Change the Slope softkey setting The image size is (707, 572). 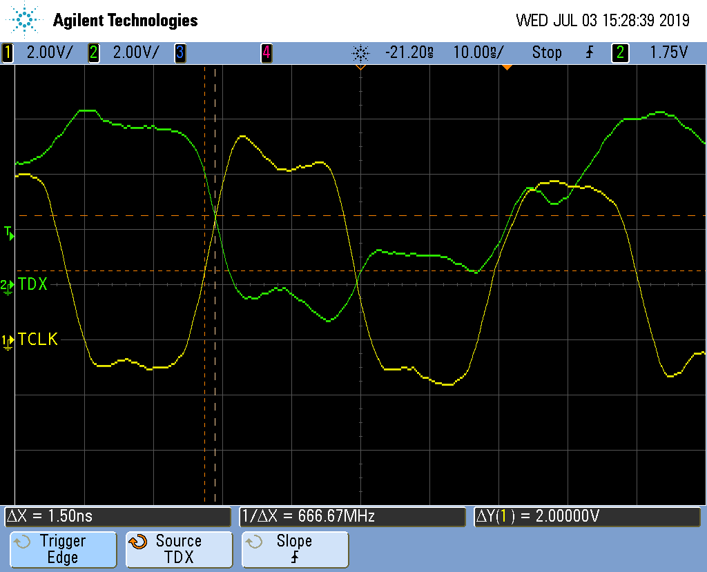click(295, 549)
